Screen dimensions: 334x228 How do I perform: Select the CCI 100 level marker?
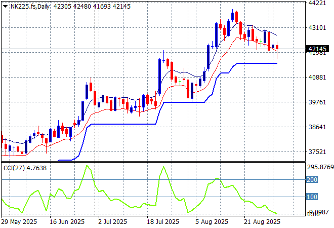pos(313,197)
